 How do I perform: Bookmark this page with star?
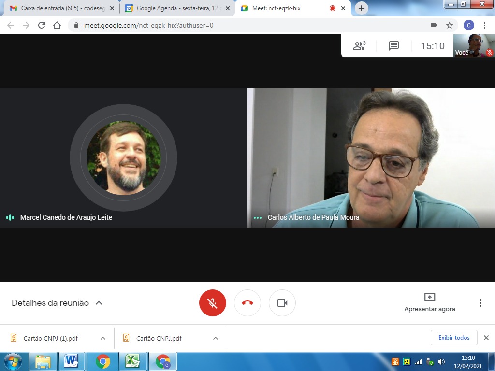[450, 25]
